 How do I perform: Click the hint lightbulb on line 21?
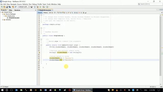[x=39, y=52]
